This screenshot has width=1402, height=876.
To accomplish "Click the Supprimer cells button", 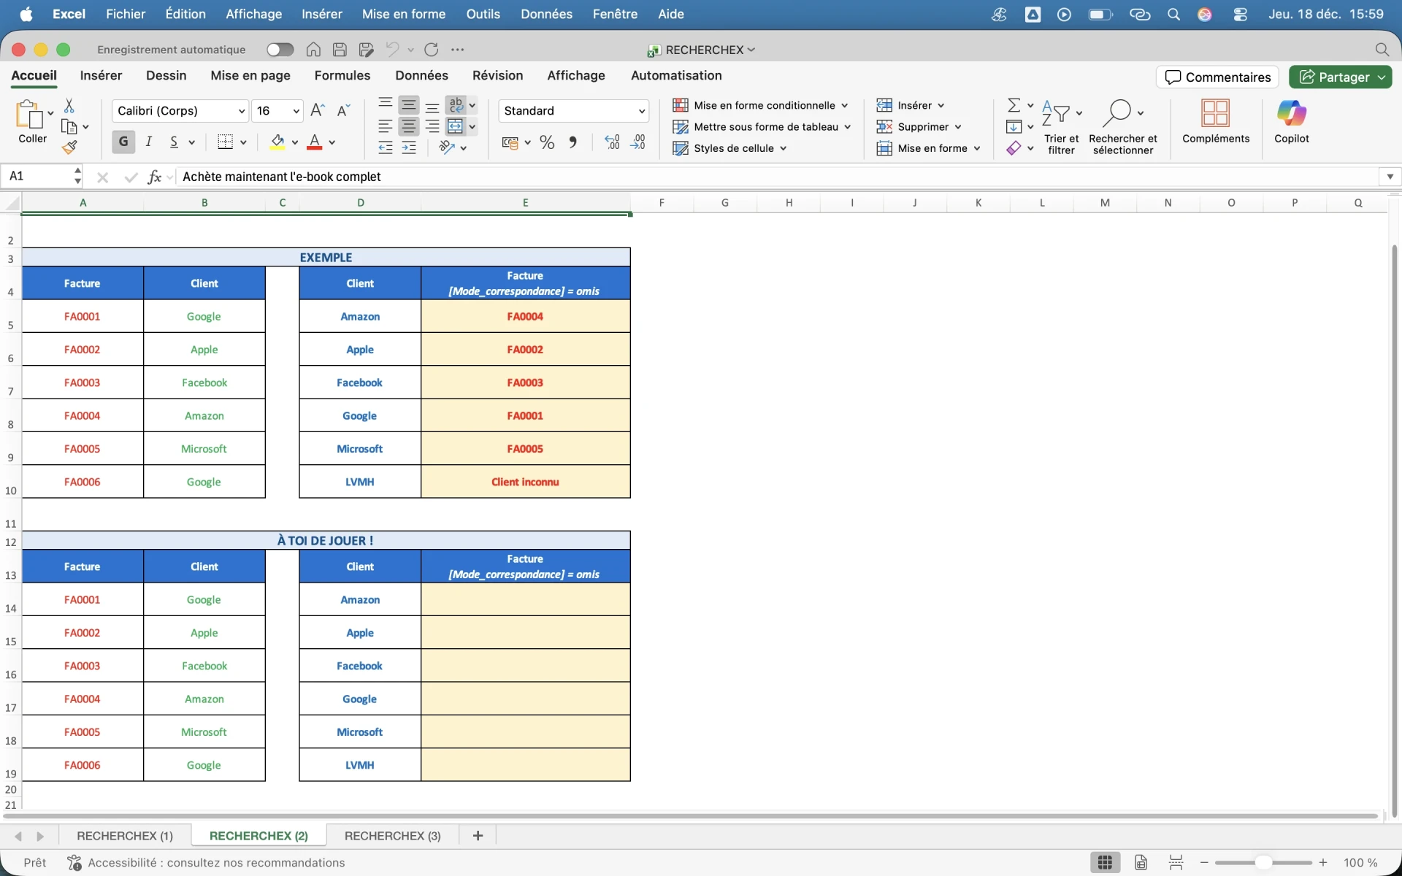I will 919,127.
